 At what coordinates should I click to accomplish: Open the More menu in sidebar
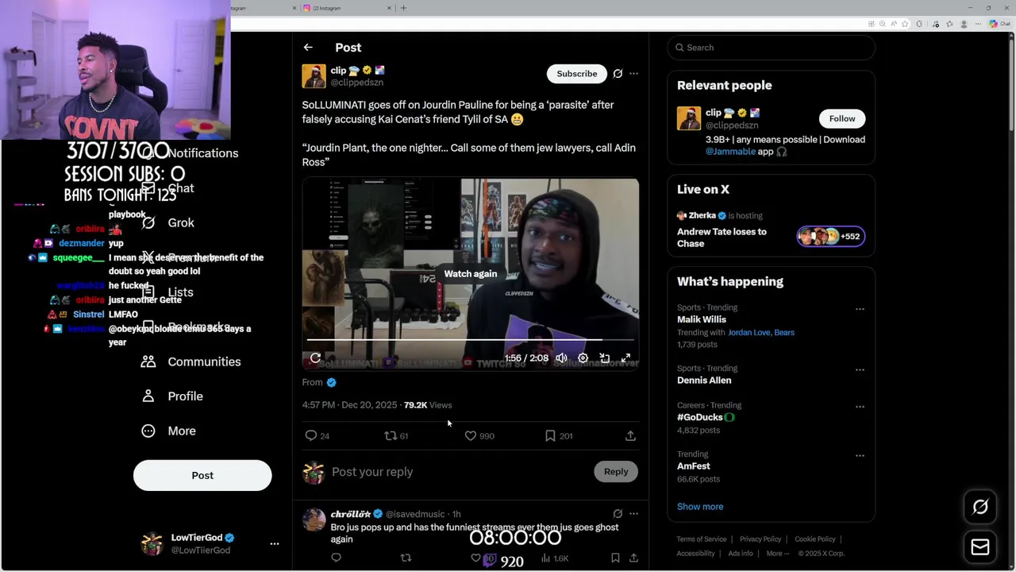(167, 431)
